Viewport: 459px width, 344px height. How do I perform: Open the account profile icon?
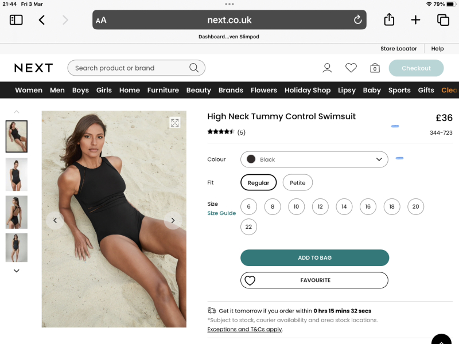[327, 68]
